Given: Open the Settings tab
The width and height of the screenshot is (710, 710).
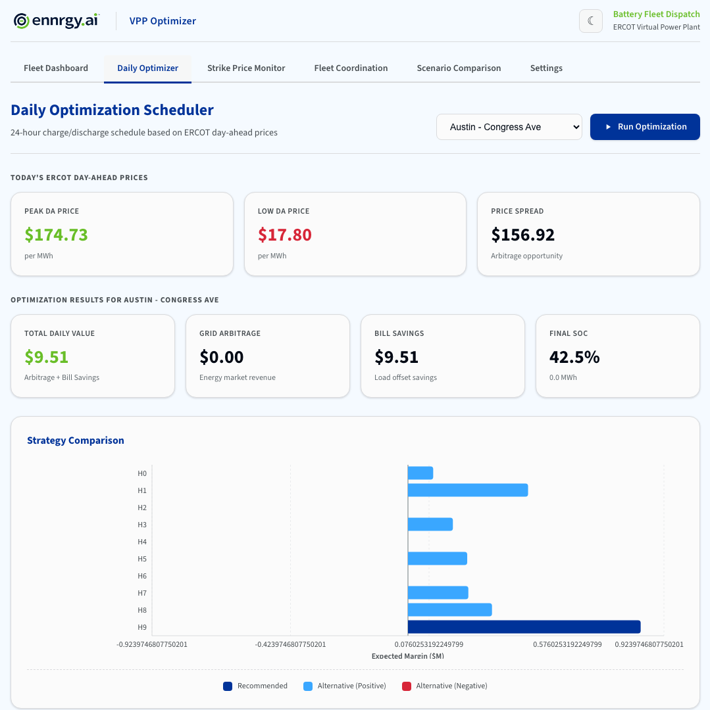Looking at the screenshot, I should click(x=545, y=68).
